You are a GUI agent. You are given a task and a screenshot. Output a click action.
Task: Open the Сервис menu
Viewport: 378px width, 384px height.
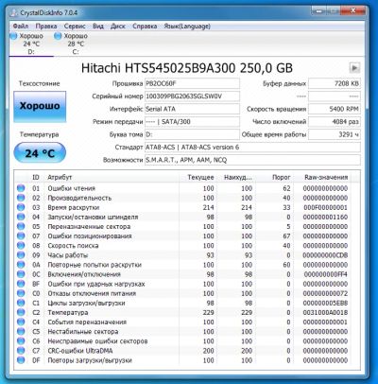75,26
